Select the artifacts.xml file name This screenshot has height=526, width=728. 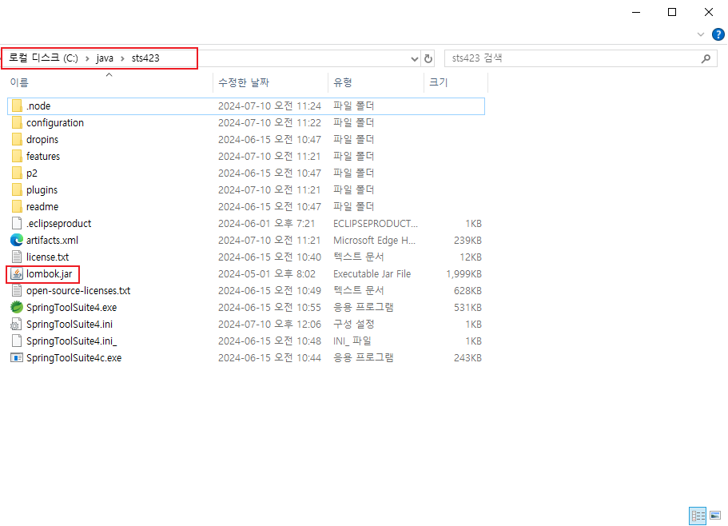[x=52, y=240]
